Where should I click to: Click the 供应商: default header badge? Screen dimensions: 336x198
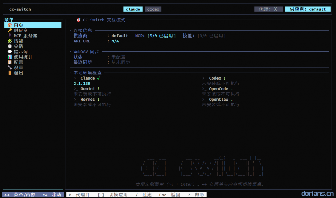pyautogui.click(x=308, y=9)
